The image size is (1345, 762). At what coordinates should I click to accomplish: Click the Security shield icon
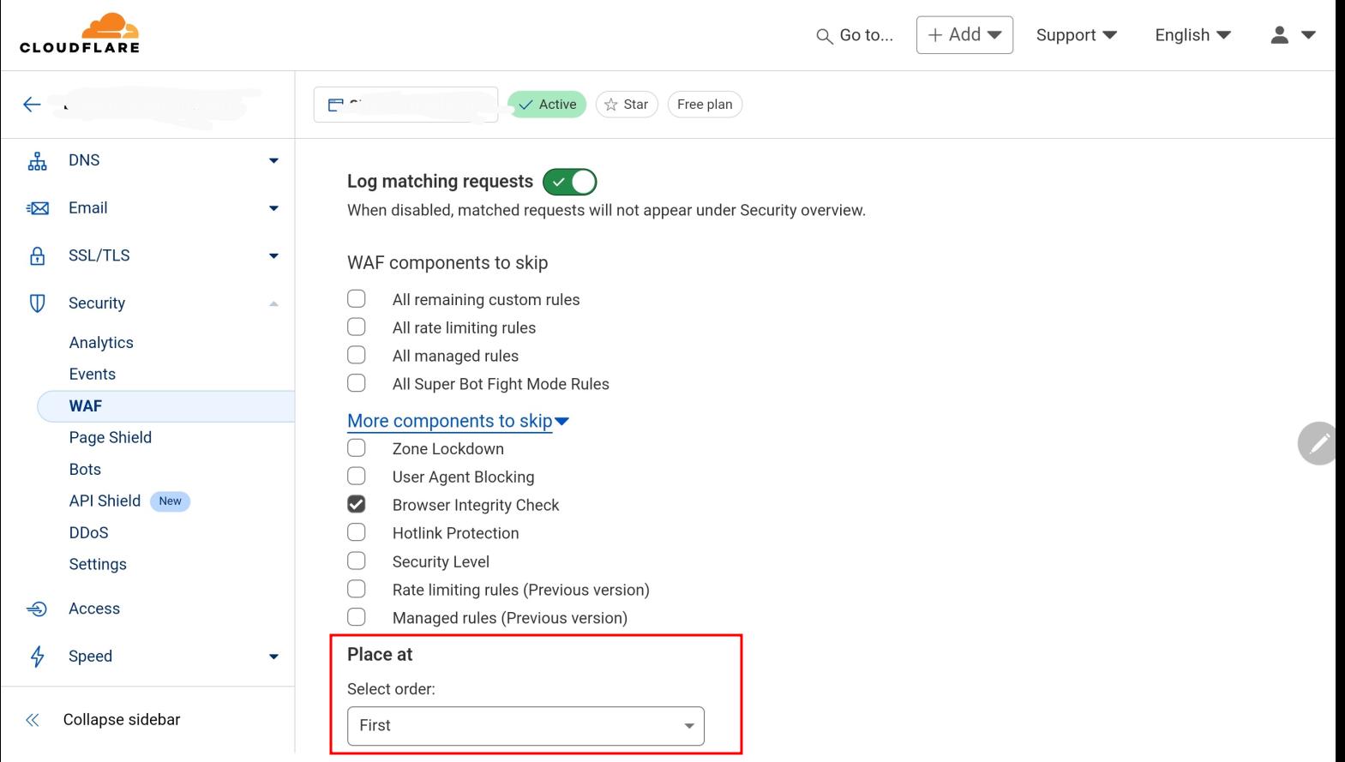[x=37, y=303]
